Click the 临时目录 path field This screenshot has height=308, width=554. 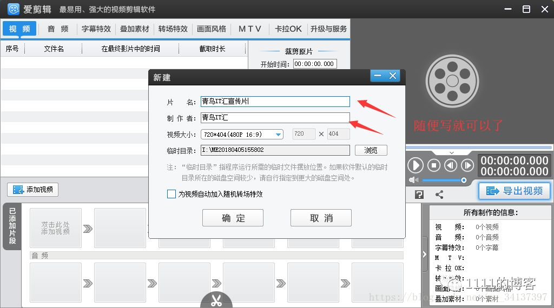(275, 150)
